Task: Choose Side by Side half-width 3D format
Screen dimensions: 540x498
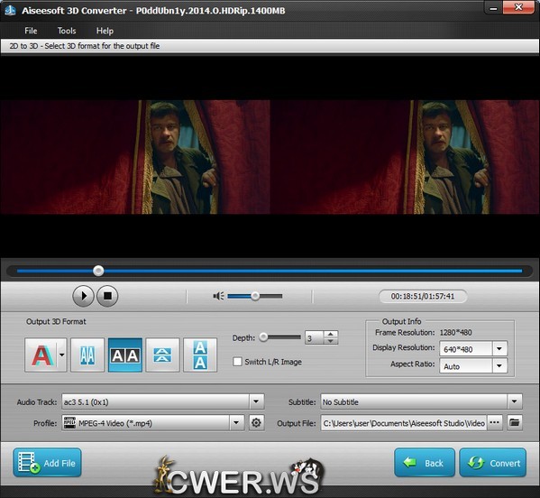Action: point(87,355)
